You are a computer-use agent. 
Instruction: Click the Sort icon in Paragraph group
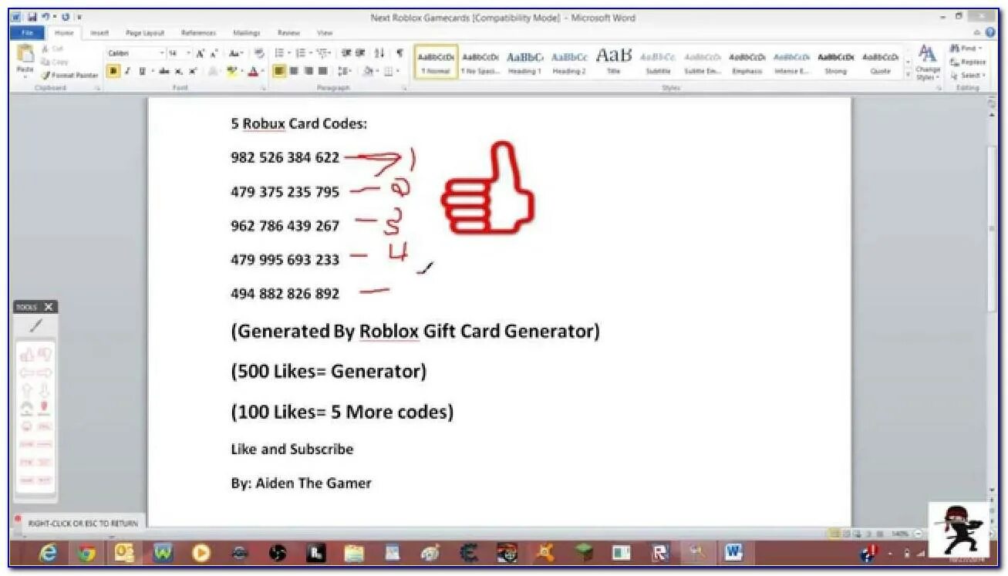point(379,53)
